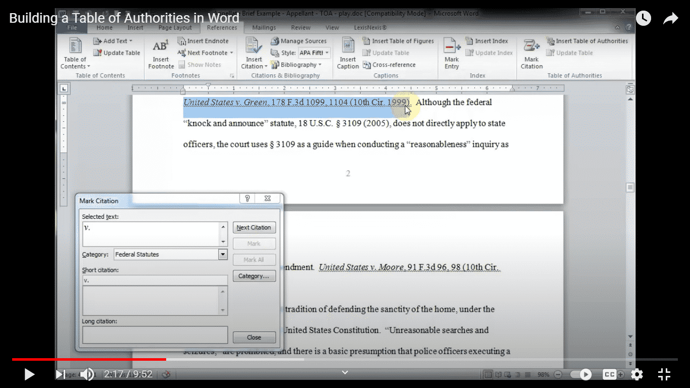Open Manage Sources in Citations & Bibliography
Screen dimensions: 690x388
(300, 41)
